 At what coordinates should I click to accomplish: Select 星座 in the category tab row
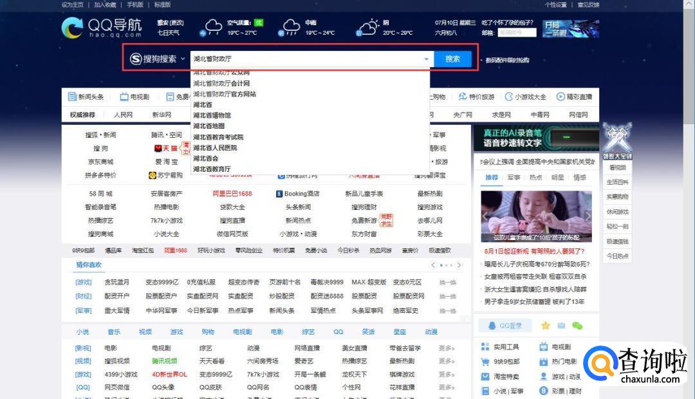(x=400, y=331)
